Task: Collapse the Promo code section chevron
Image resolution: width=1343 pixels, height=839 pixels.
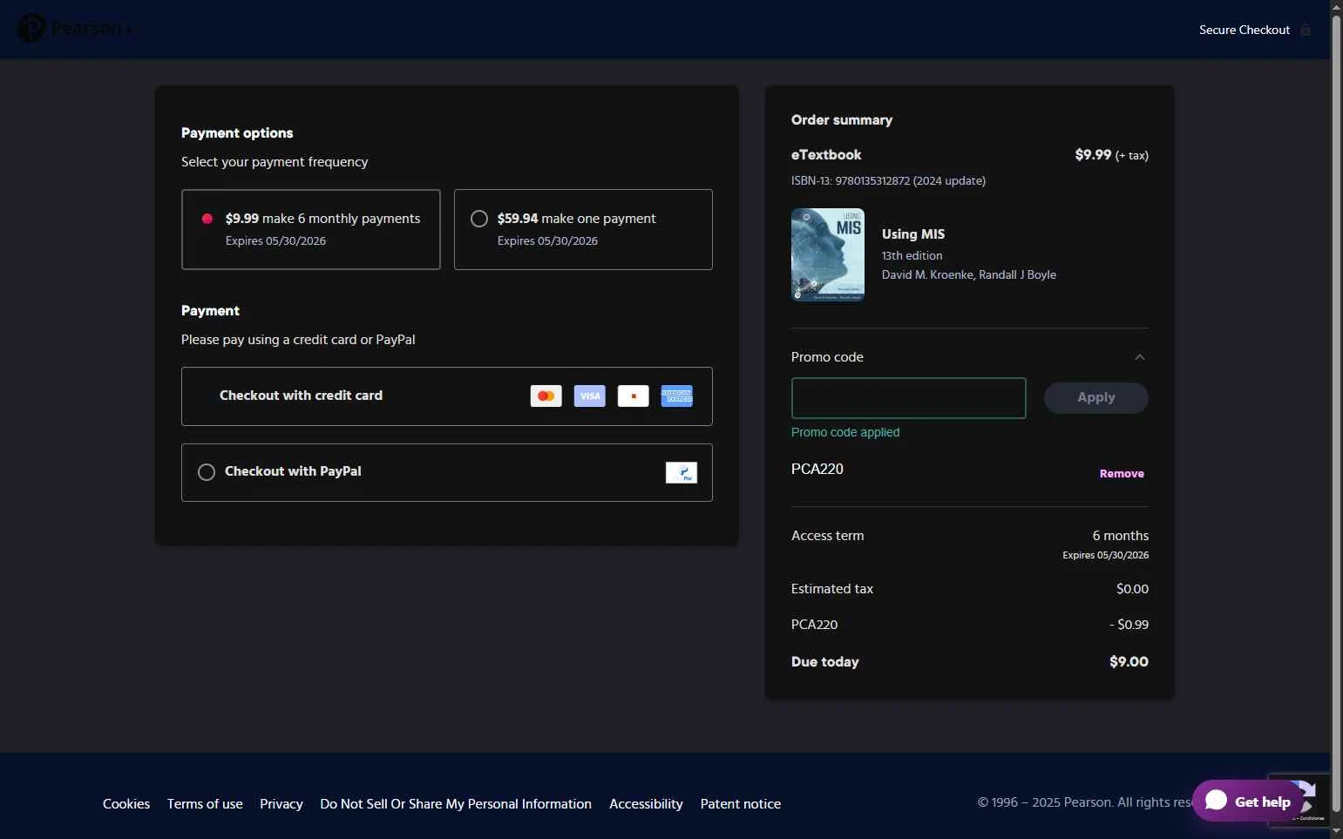Action: pos(1139,357)
